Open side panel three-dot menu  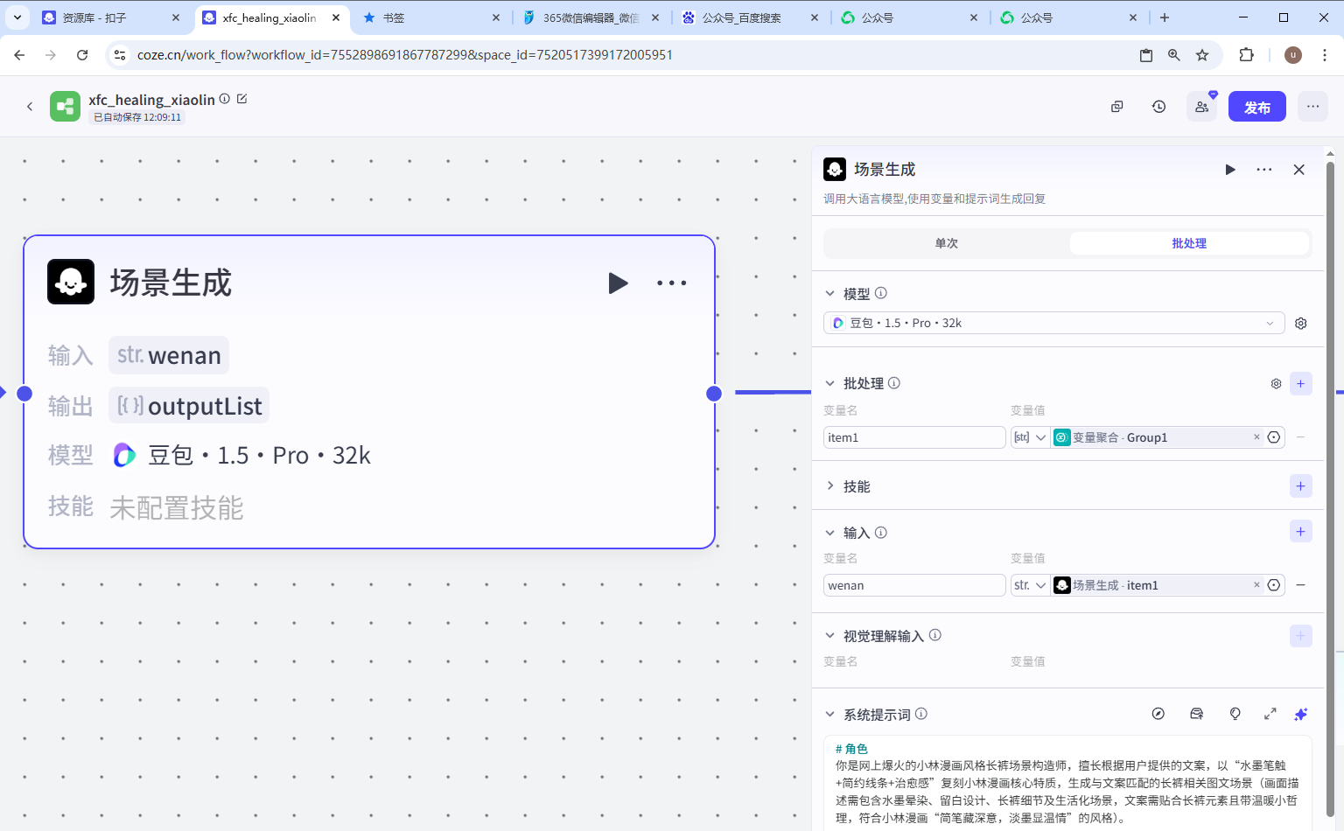[1264, 170]
